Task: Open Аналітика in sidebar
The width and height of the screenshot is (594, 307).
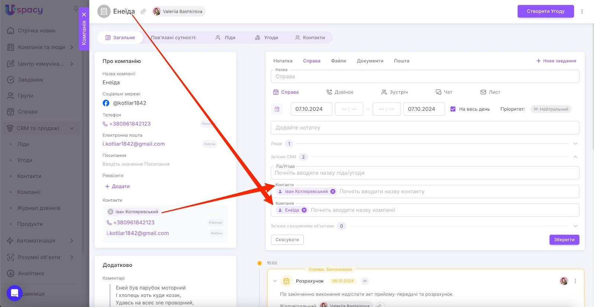Action: click(x=31, y=274)
